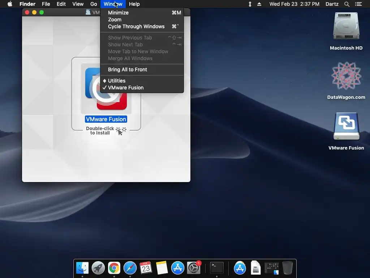Open the Macintosh HD desktop drive
The image size is (370, 278).
[346, 26]
